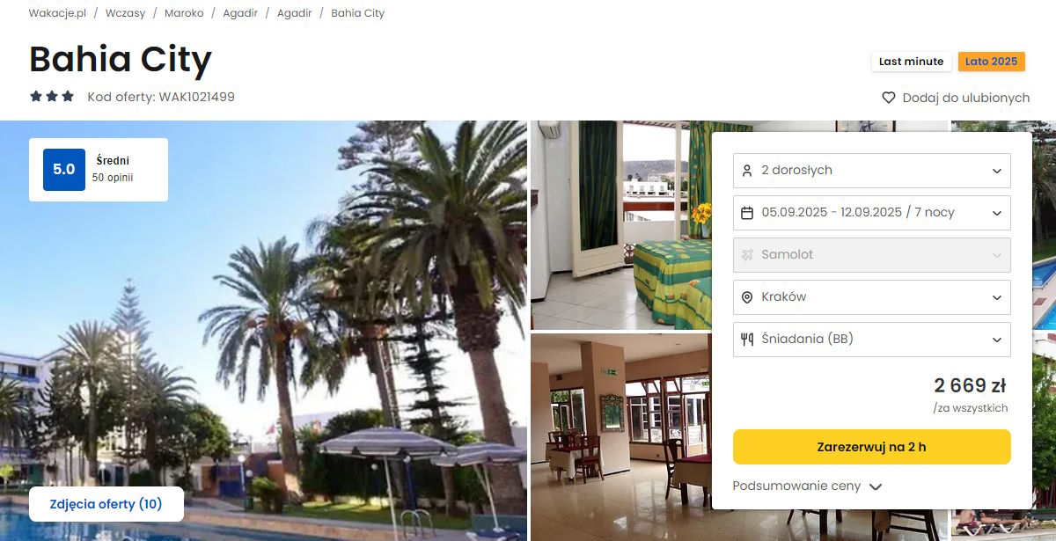The width and height of the screenshot is (1056, 541).
Task: Click the three-star hotel rating icons
Action: pos(52,97)
